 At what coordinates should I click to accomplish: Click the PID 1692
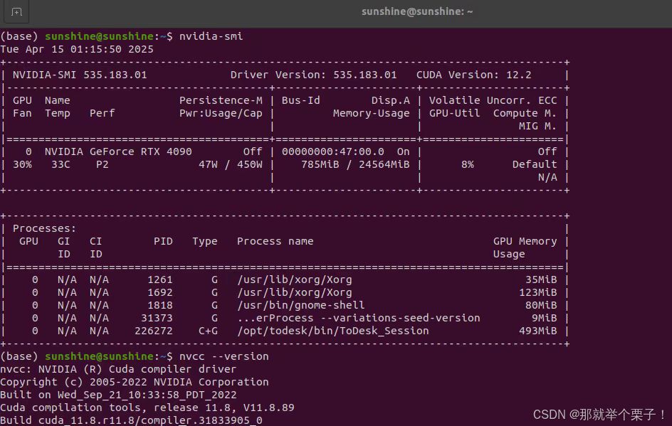pos(160,293)
